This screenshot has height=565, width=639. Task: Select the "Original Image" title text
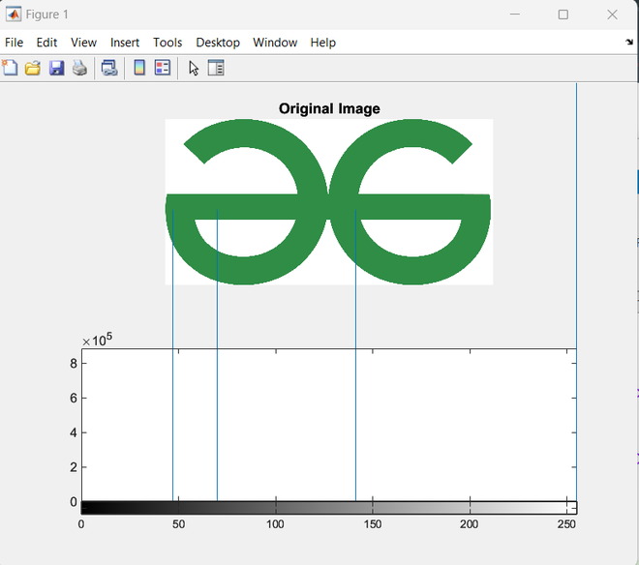coord(329,108)
